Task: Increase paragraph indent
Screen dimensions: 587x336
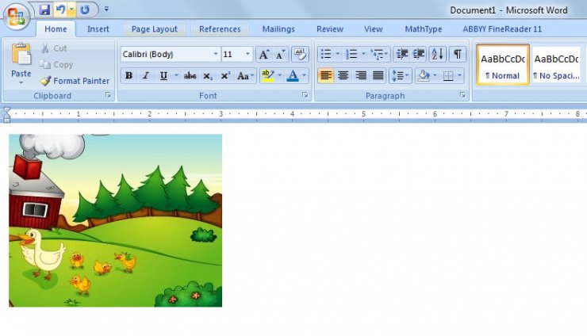Action: 419,54
